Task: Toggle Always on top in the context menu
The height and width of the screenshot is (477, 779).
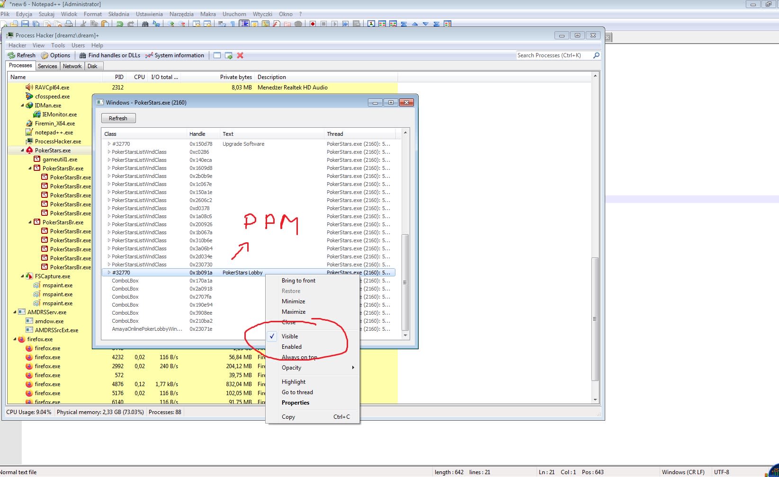Action: (299, 357)
